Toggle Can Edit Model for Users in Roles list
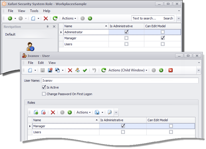This screenshot has width=206, height=149. click(x=171, y=132)
